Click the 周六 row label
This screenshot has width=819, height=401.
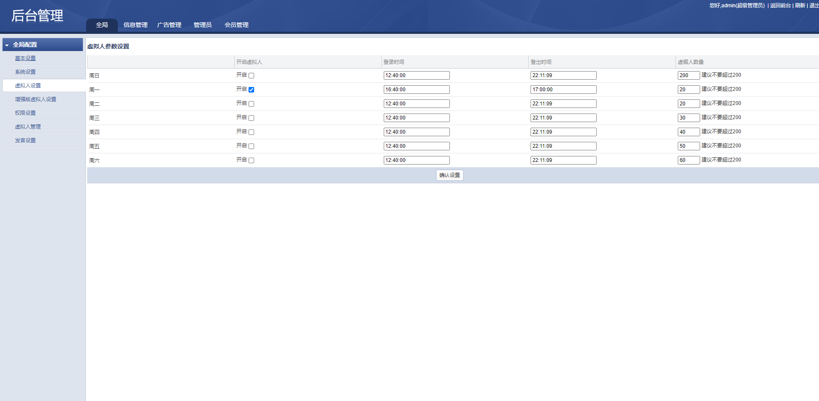[94, 161]
